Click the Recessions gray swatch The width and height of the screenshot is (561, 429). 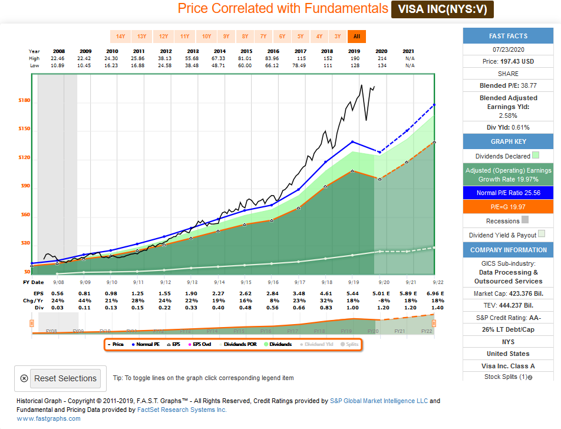(525, 220)
